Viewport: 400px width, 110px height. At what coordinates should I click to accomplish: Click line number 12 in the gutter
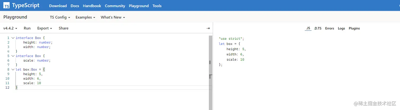coord(7,88)
